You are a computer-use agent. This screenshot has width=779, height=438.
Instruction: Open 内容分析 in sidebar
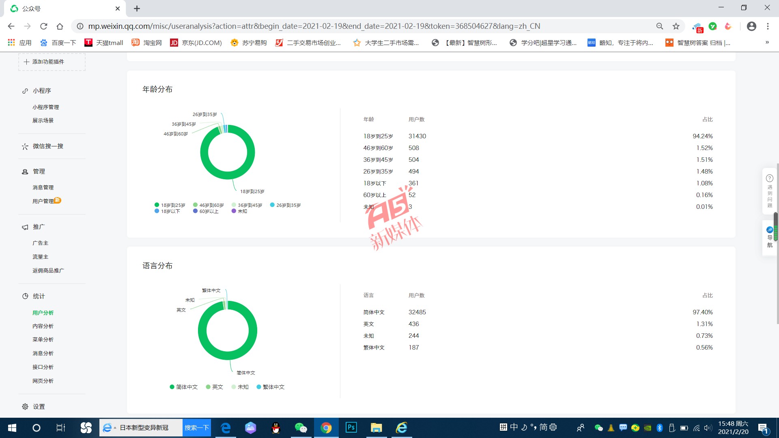43,326
